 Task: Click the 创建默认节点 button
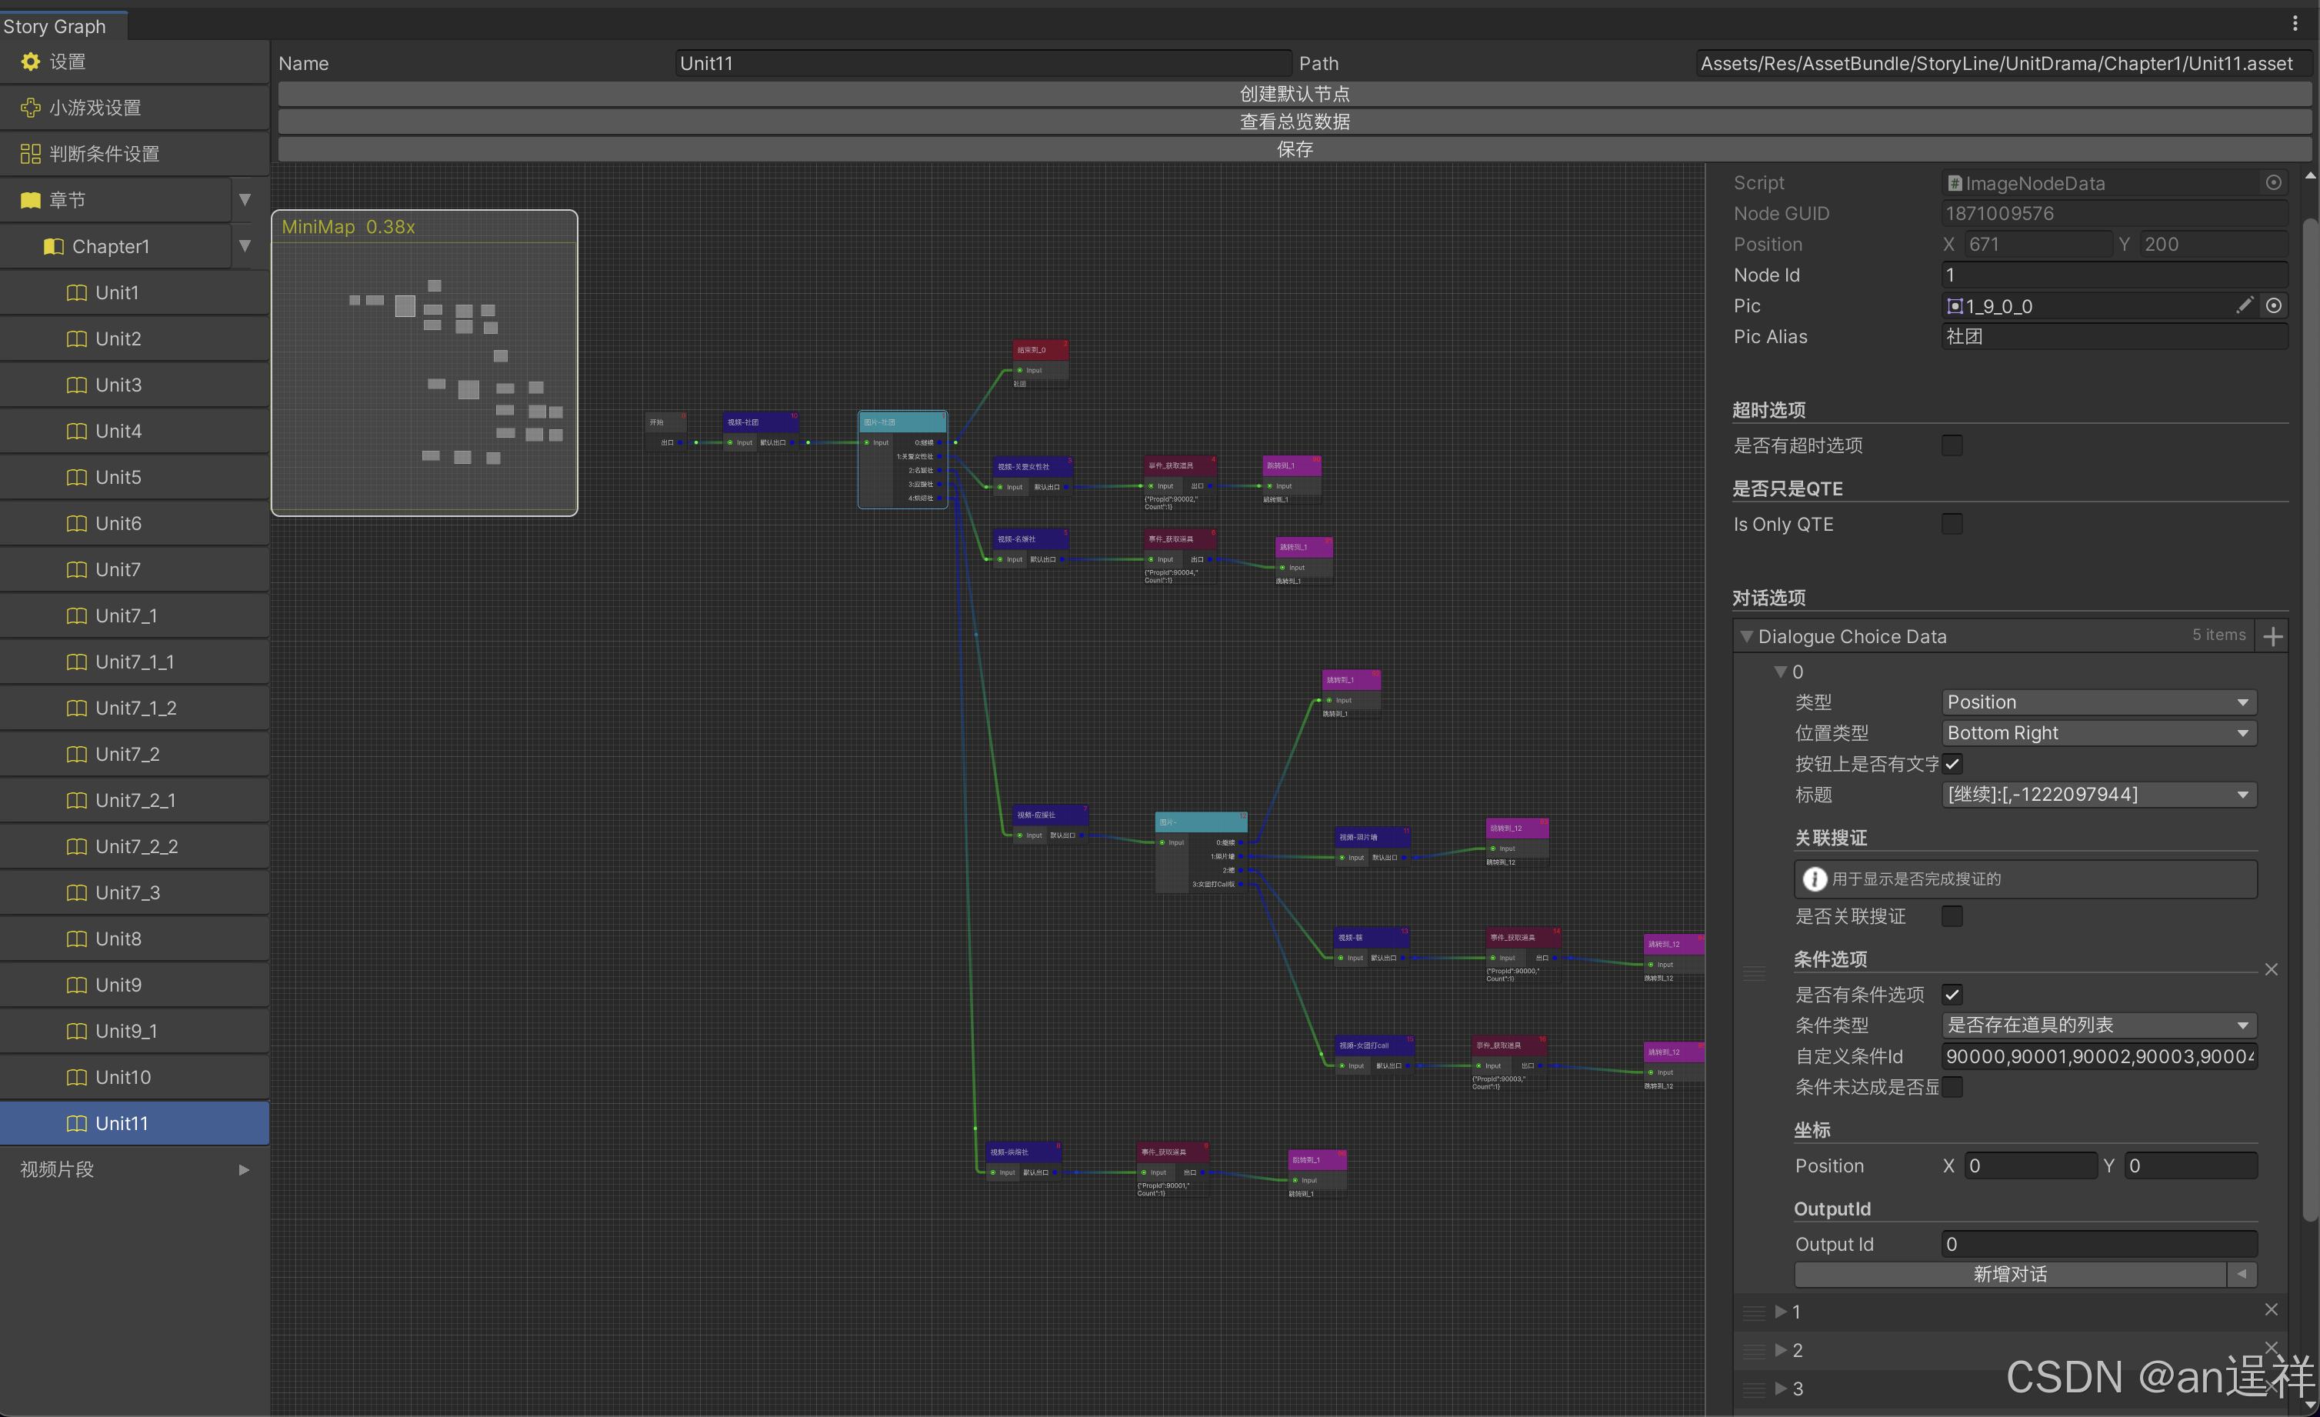point(1294,94)
